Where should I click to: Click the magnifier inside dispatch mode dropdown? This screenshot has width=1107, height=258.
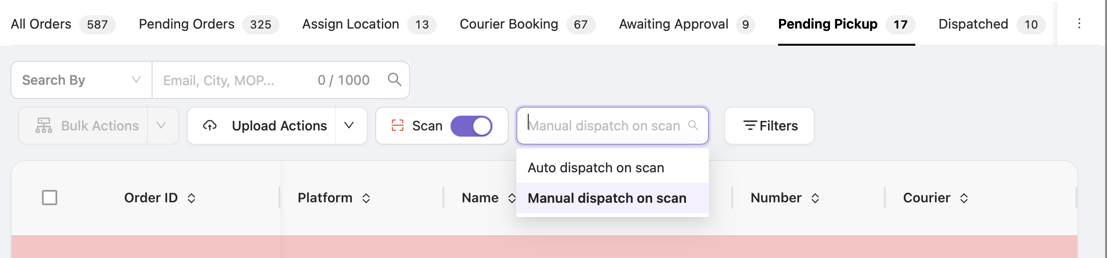693,125
